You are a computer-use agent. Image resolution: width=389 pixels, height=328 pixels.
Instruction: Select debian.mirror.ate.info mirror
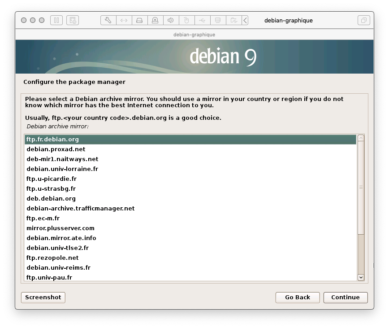190,238
